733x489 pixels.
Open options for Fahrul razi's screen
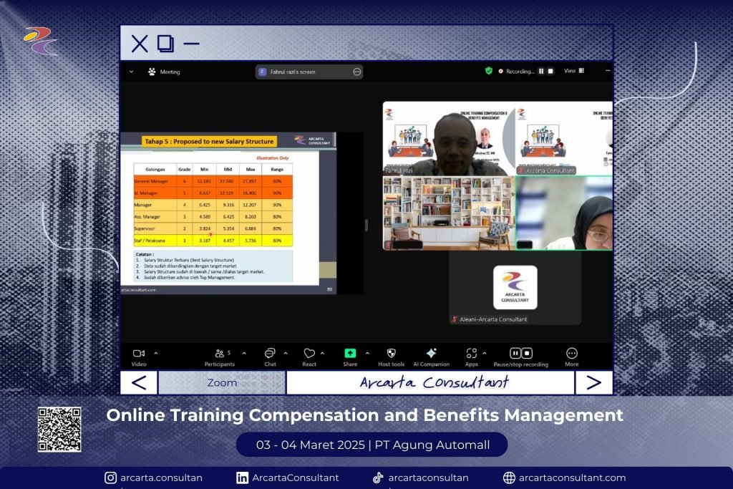[x=356, y=72]
